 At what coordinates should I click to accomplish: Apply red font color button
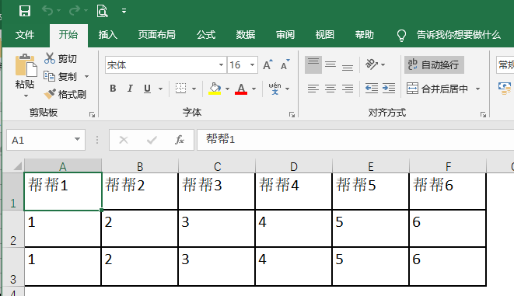241,89
